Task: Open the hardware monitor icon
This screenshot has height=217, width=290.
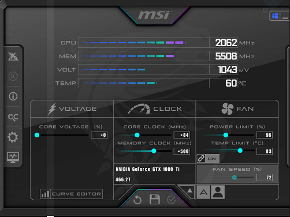Action: click(x=13, y=157)
